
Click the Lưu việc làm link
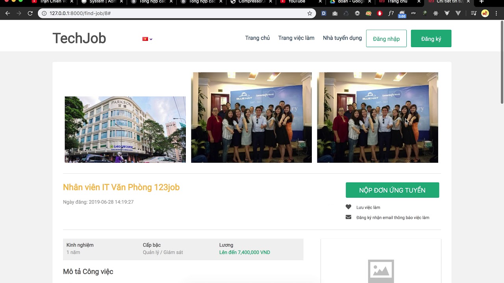[x=368, y=208]
